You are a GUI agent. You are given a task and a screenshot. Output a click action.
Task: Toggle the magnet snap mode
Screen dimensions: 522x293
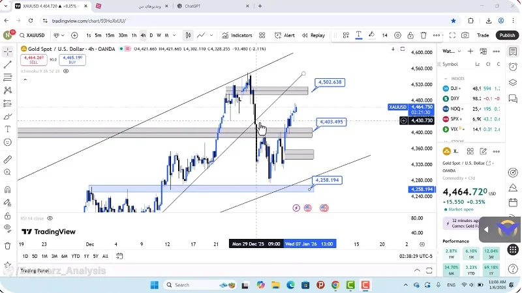[x=8, y=189]
